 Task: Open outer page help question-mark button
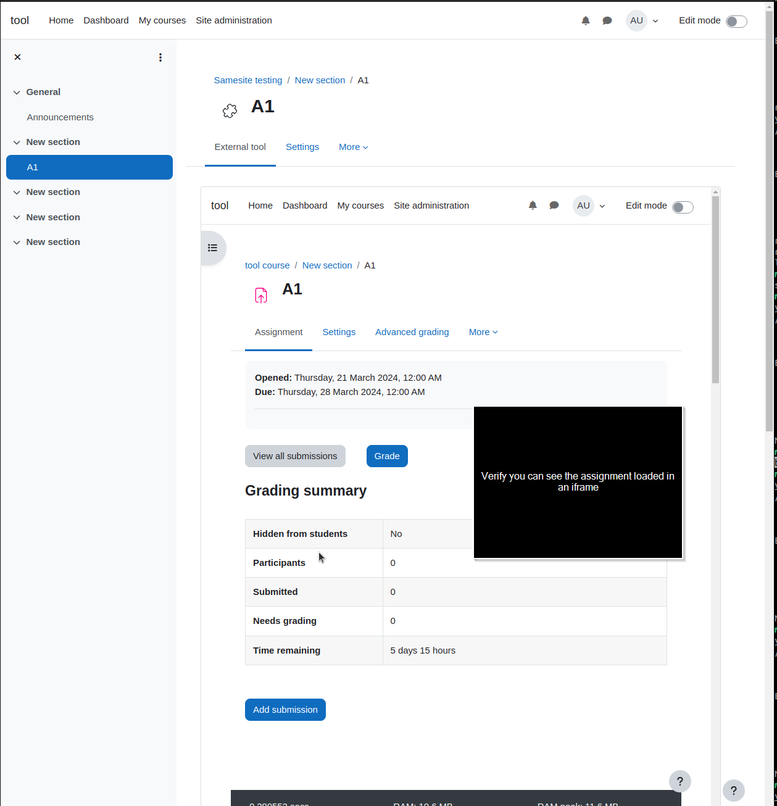(x=734, y=791)
